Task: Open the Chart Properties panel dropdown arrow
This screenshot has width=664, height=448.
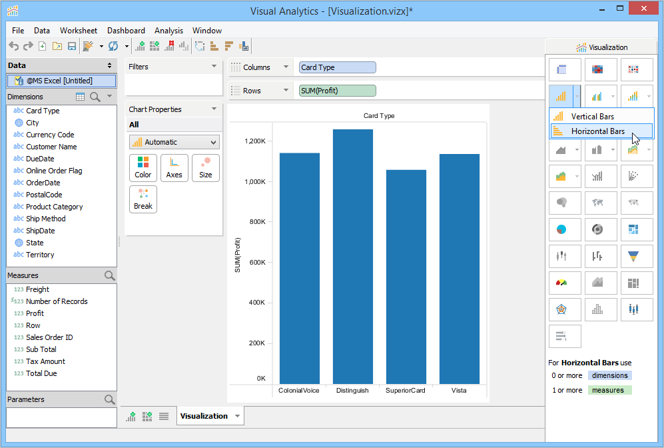Action: coord(214,109)
